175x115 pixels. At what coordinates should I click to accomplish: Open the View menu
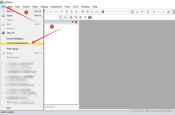click(17, 7)
